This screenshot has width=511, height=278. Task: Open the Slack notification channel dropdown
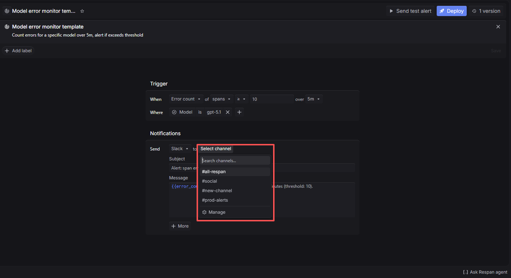[x=179, y=148]
